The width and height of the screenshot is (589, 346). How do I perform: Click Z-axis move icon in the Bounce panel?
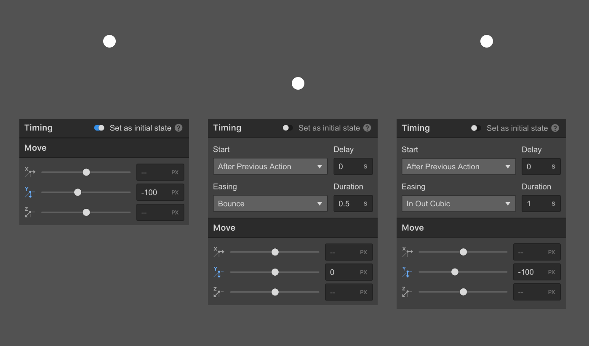tap(219, 293)
